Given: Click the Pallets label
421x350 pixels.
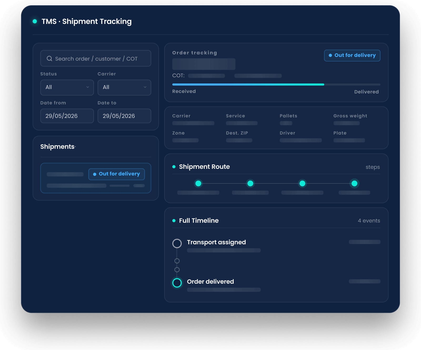Looking at the screenshot, I should point(288,116).
